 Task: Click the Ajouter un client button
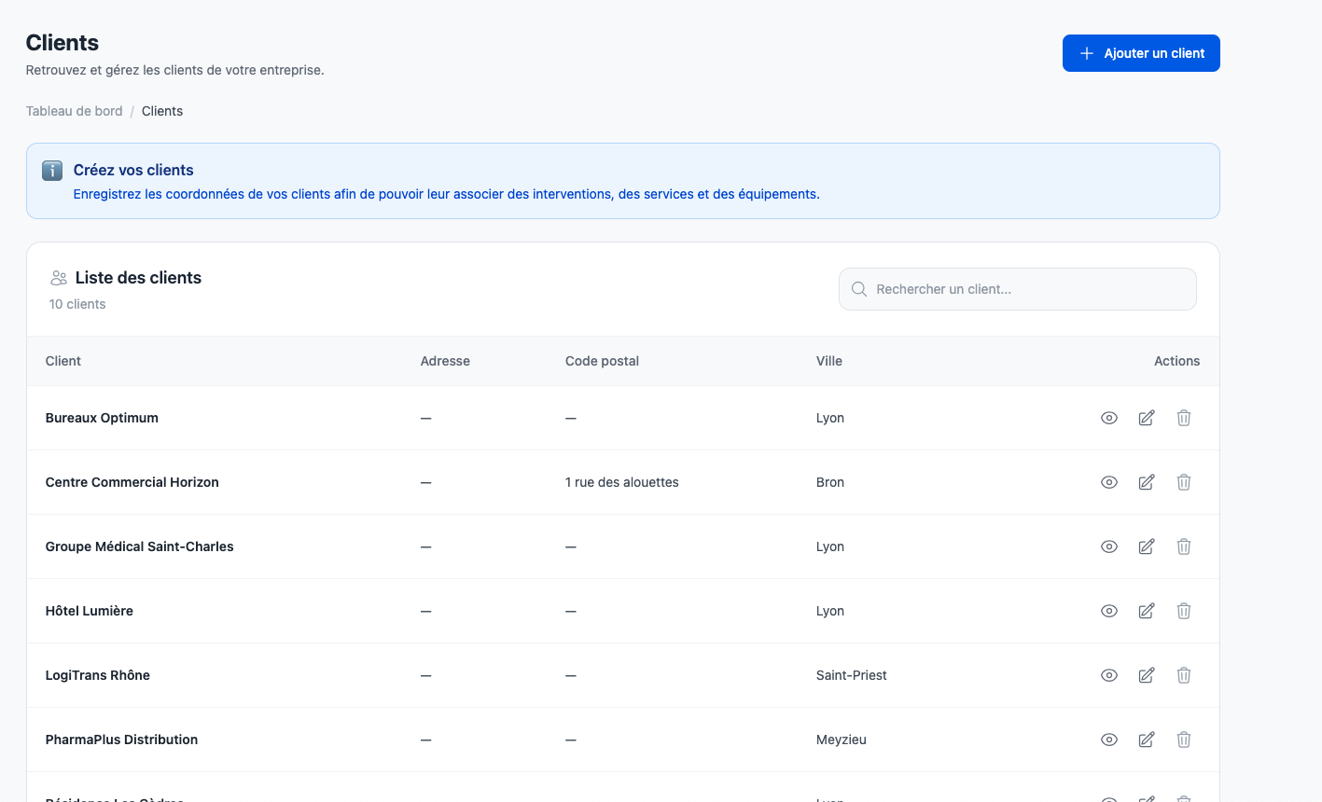1141,53
